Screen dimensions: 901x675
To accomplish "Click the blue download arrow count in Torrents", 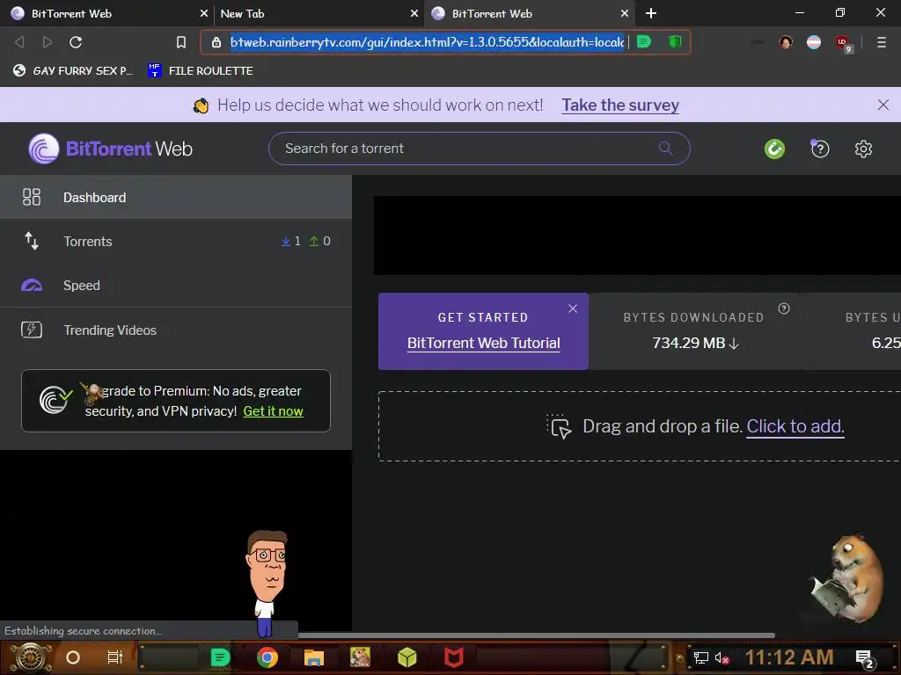I will (290, 241).
